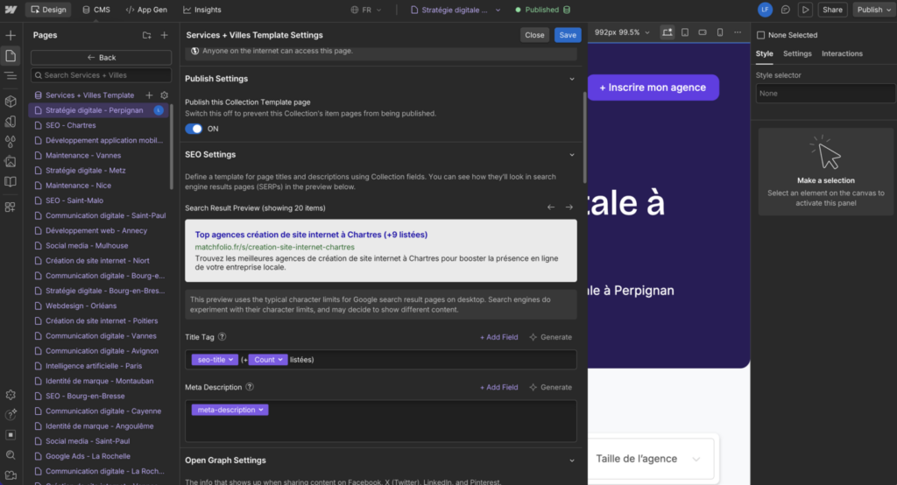Open the Webflow logo menu
The width and height of the screenshot is (897, 485).
point(11,10)
